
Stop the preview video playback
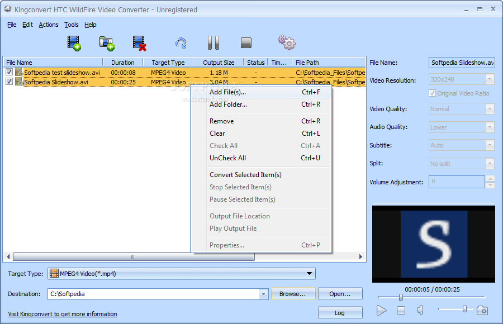click(401, 310)
